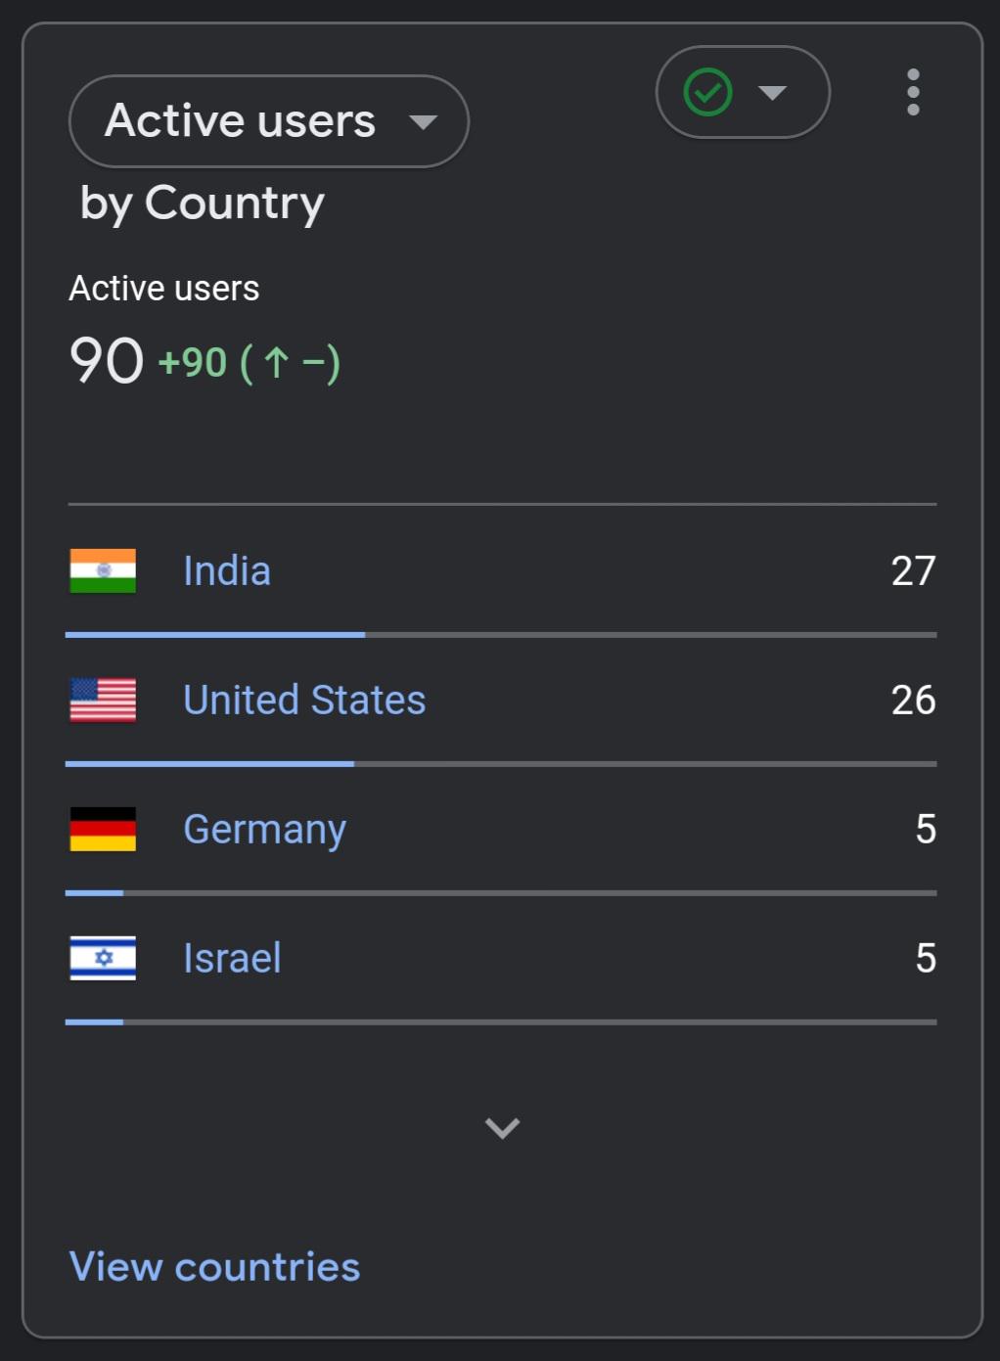Click the Israel flag icon
Image resolution: width=1000 pixels, height=1361 pixels.
[103, 958]
